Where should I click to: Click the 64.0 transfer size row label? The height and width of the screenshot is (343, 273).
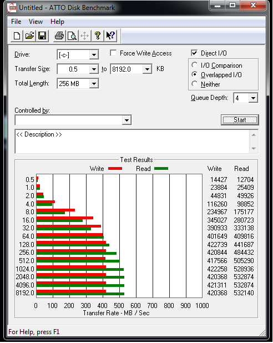click(x=28, y=236)
